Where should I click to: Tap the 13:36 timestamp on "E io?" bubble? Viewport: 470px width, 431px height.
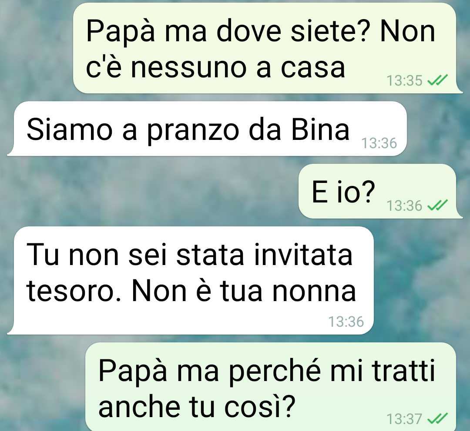[404, 206]
